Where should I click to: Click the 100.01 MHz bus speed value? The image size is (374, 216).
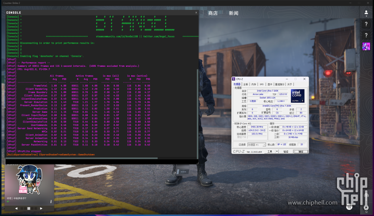(257, 134)
